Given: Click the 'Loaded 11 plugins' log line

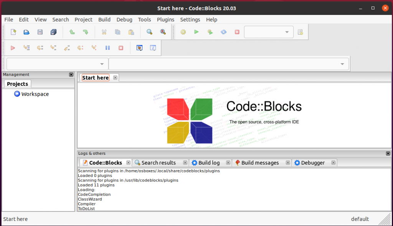Looking at the screenshot, I should point(96,185).
